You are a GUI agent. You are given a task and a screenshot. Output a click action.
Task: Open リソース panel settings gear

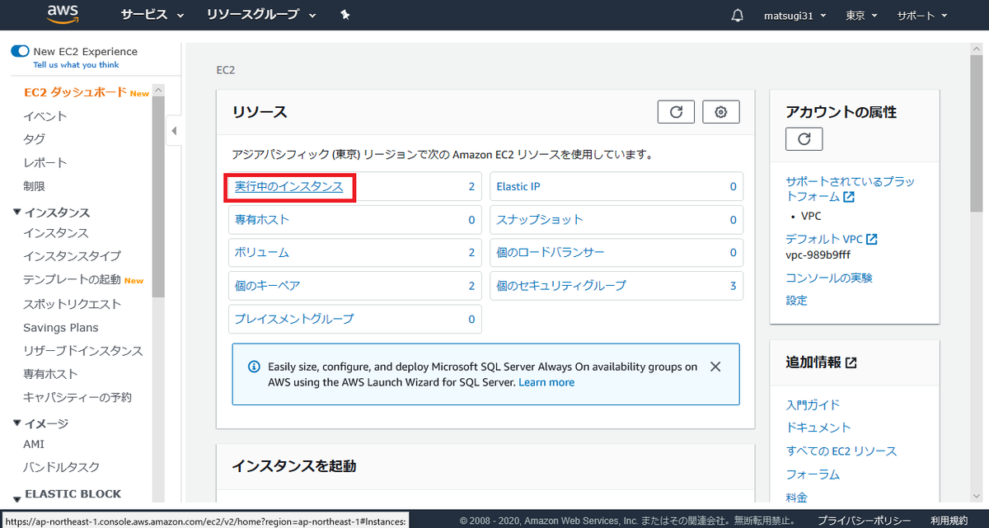[721, 112]
